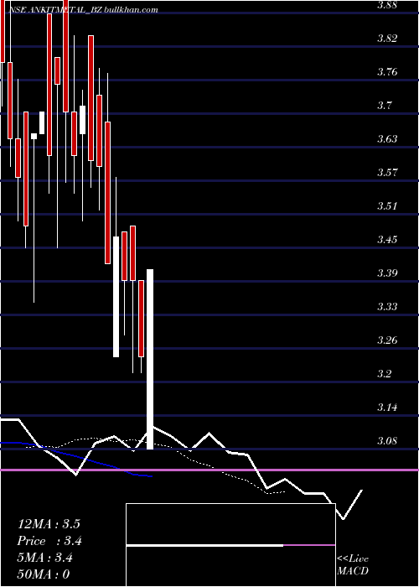Click the 3.33 price axis label
The width and height of the screenshot is (419, 587).
pyautogui.click(x=389, y=307)
